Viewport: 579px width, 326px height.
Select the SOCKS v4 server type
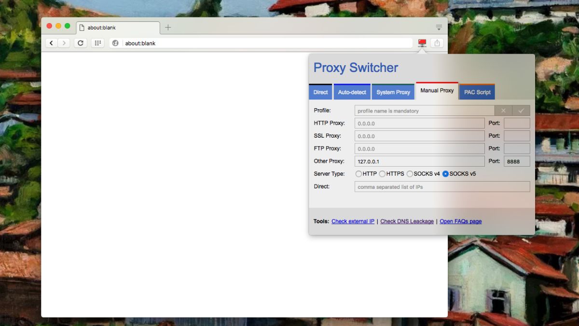click(x=410, y=173)
